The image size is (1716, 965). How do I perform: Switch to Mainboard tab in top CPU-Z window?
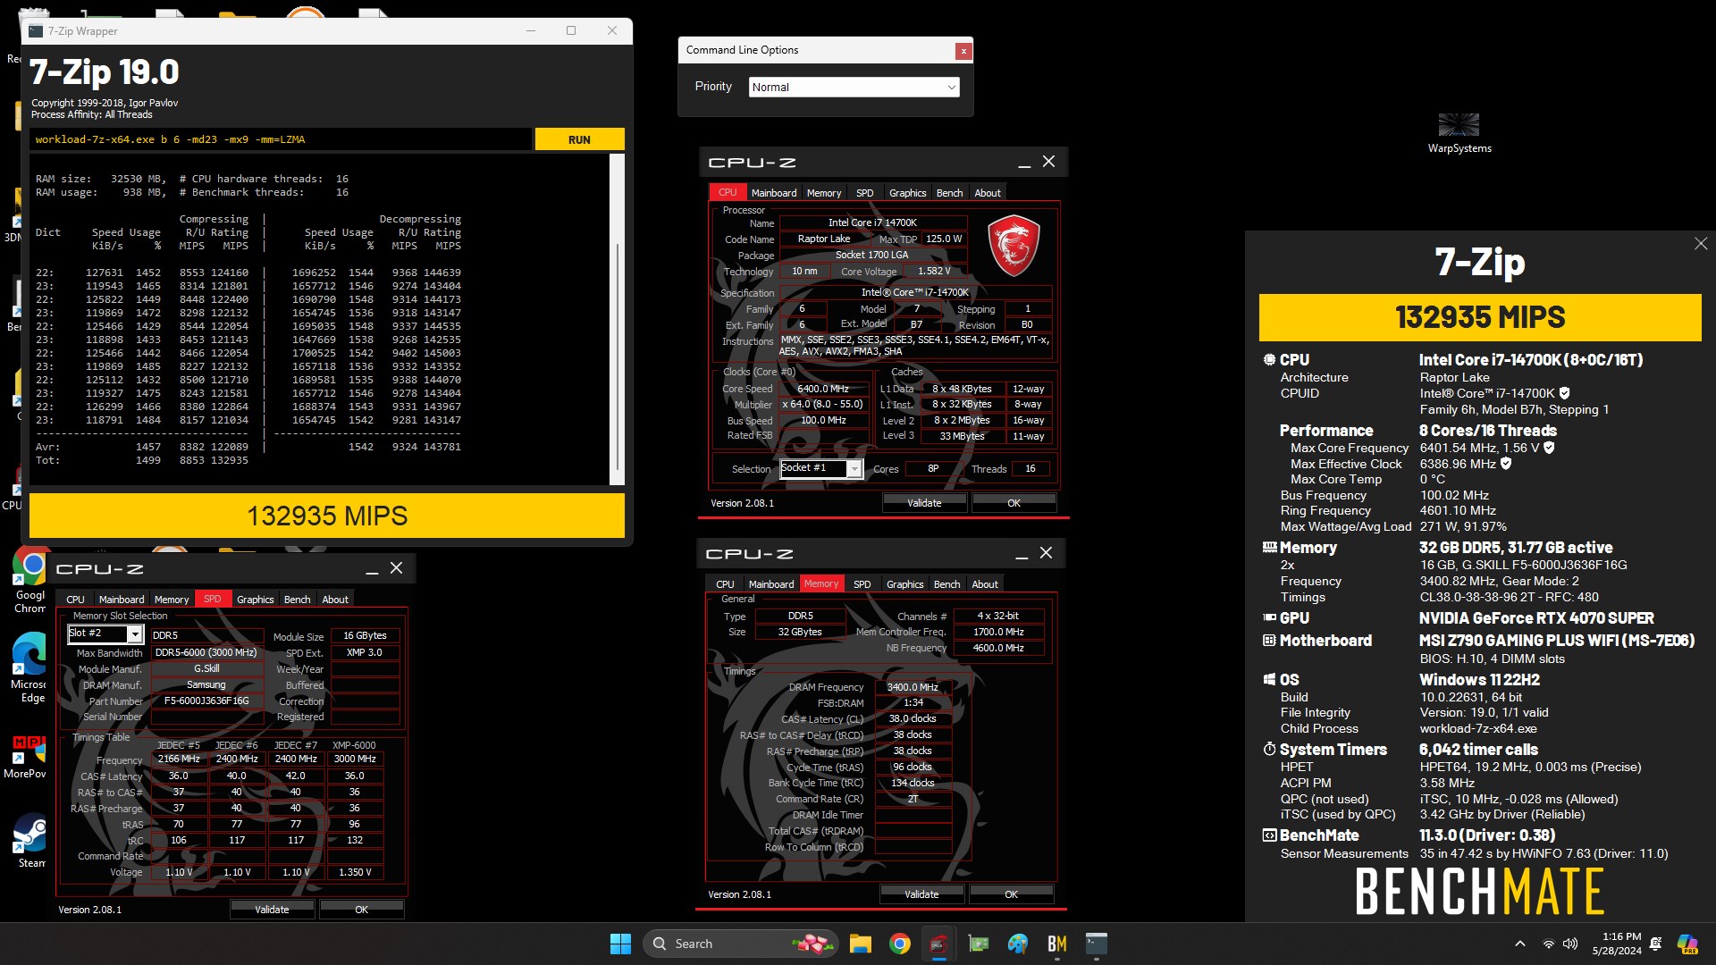[x=774, y=193]
